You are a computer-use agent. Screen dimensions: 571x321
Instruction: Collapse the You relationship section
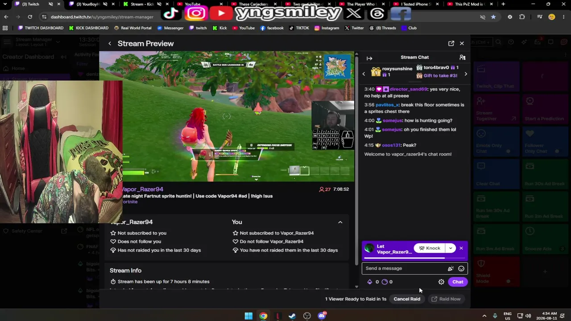(340, 222)
